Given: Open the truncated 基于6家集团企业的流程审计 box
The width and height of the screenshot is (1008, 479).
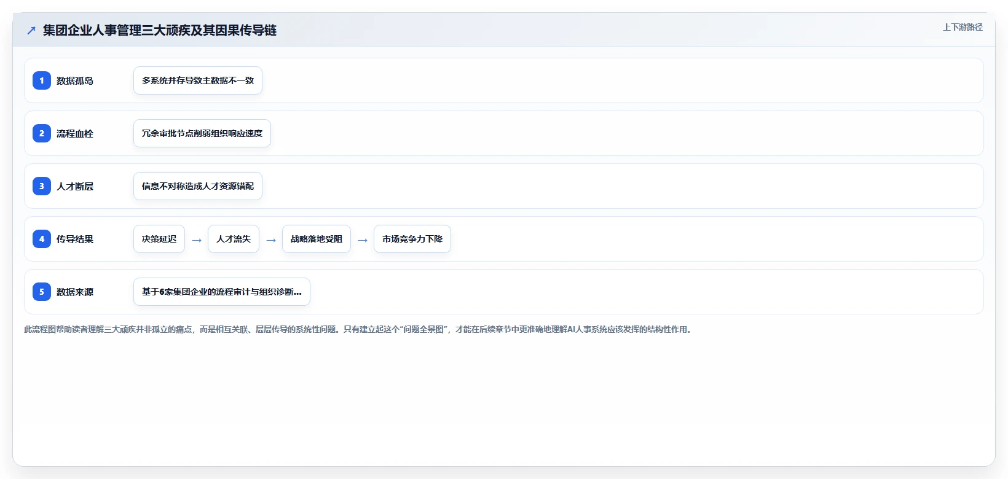Looking at the screenshot, I should 222,292.
